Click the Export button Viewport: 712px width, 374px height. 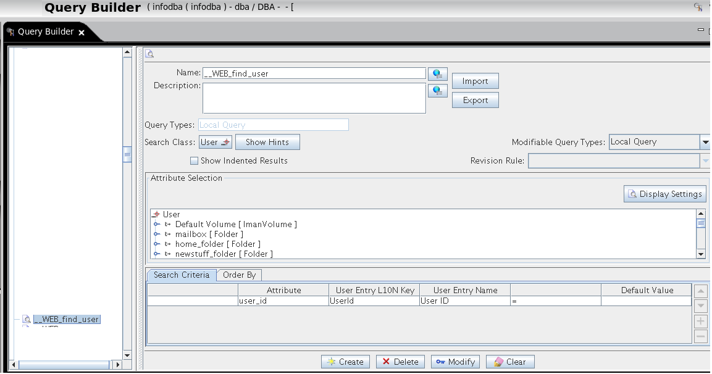[475, 100]
